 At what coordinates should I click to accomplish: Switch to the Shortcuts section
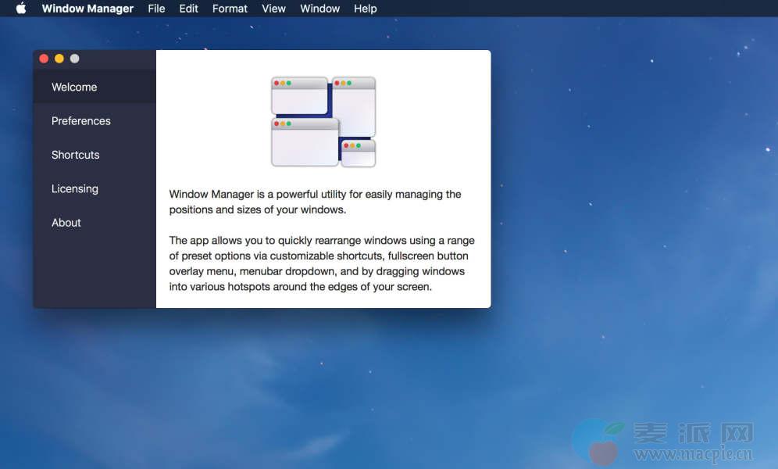(x=76, y=155)
